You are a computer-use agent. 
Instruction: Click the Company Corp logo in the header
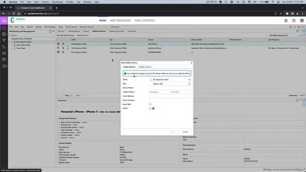(18, 20)
